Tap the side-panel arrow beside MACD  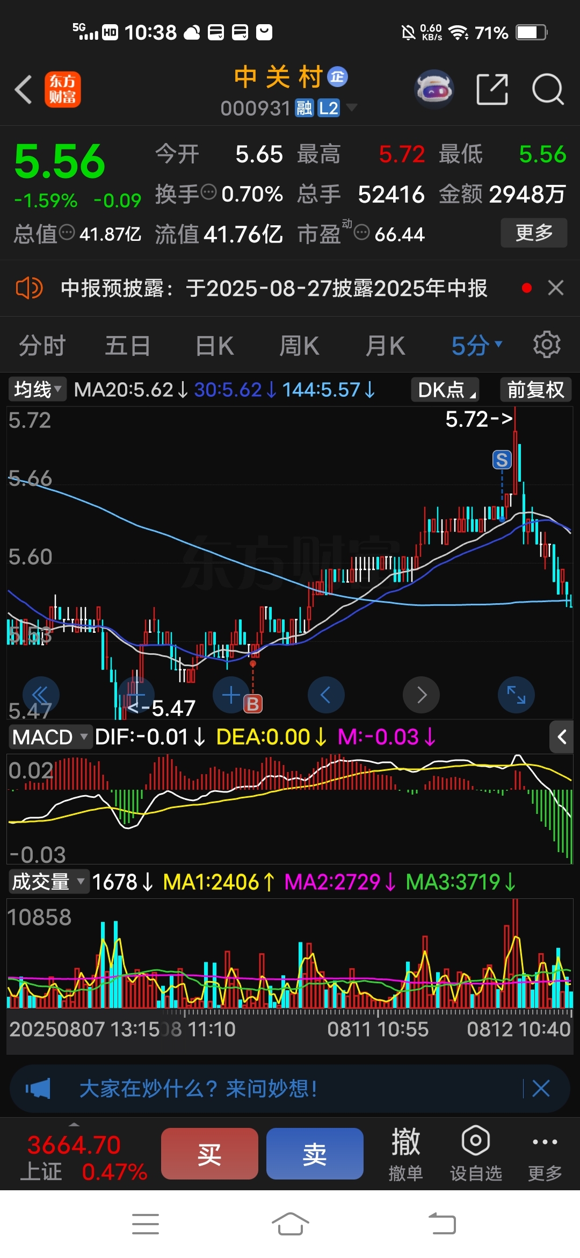[561, 737]
